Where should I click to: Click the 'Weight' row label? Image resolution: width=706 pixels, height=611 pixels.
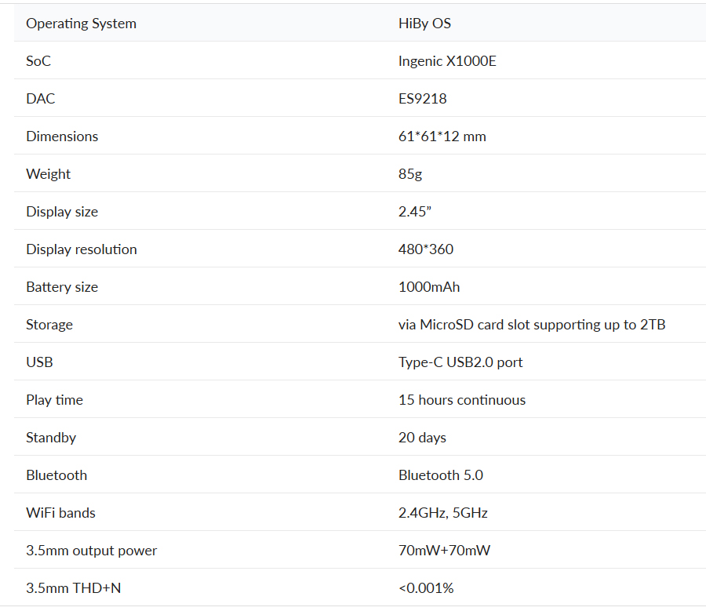[48, 174]
